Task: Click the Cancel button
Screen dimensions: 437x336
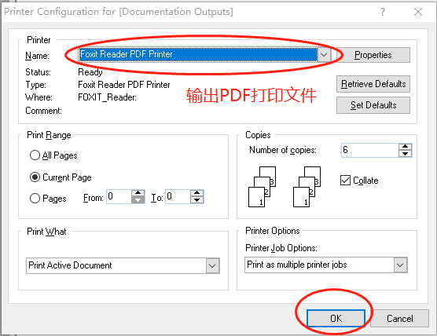Action: point(399,318)
